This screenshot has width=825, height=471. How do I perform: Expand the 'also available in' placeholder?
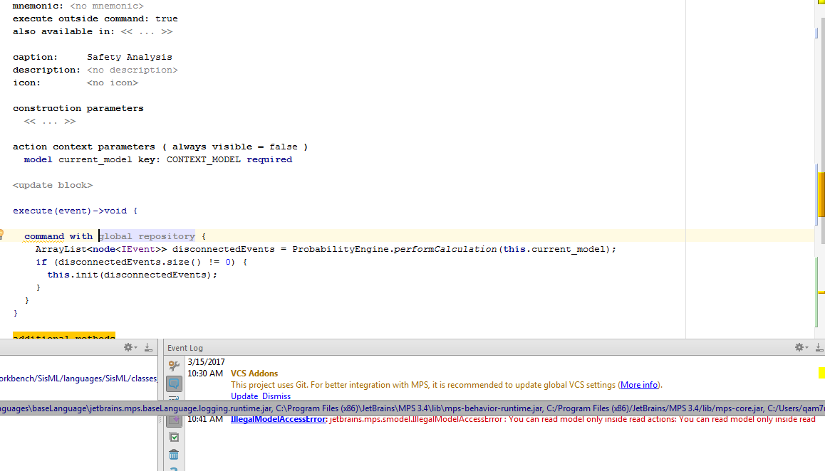[x=147, y=32]
